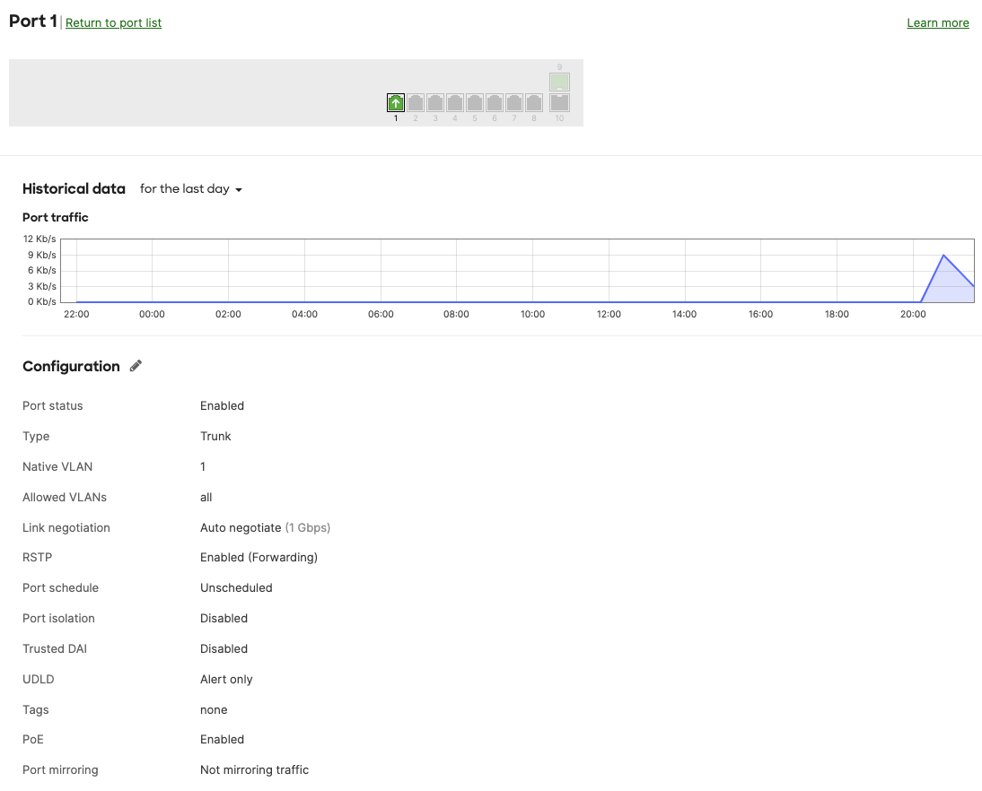Screen dimensions: 982x791
Task: Edit Configuration using the pencil icon
Action: (x=136, y=366)
